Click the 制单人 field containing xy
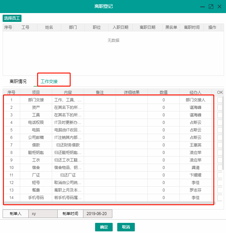The height and width of the screenshot is (233, 226). 43,214
